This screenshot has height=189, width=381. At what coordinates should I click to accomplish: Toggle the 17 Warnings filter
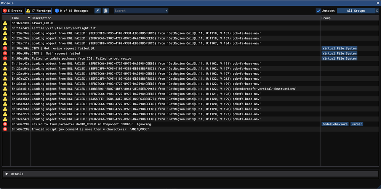(x=38, y=11)
